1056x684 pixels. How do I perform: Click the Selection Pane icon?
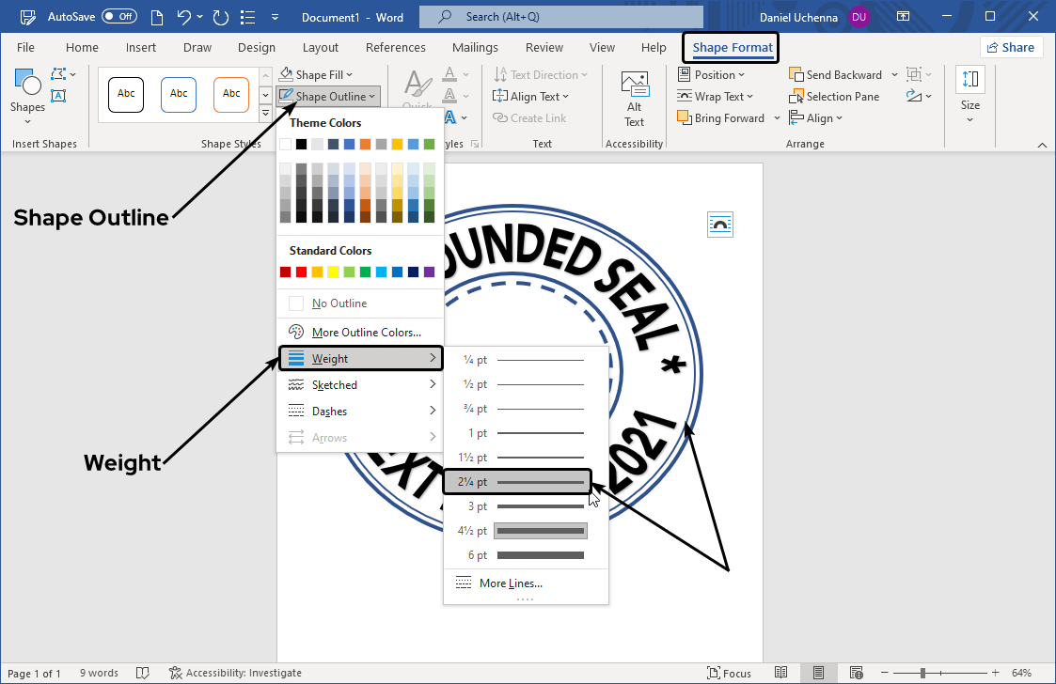[x=796, y=97]
